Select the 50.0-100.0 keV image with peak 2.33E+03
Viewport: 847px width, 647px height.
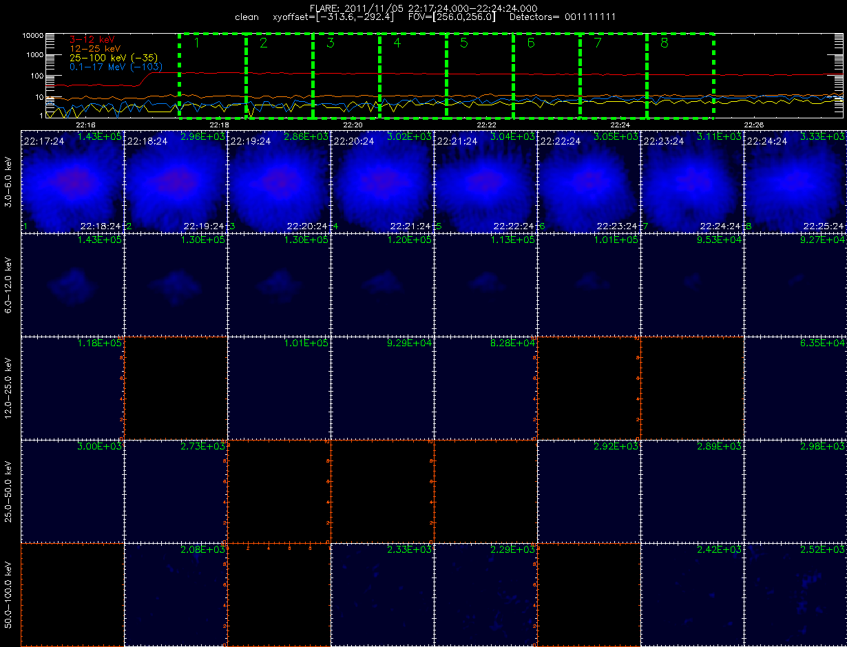pos(382,594)
